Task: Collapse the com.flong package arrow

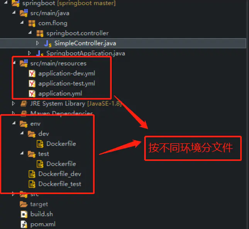Action: tap(22, 22)
